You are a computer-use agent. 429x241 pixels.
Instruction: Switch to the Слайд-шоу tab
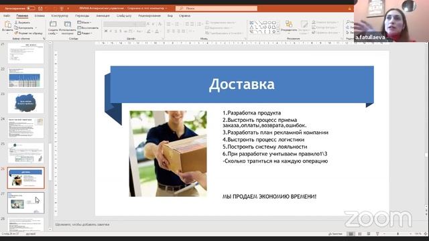coord(124,16)
